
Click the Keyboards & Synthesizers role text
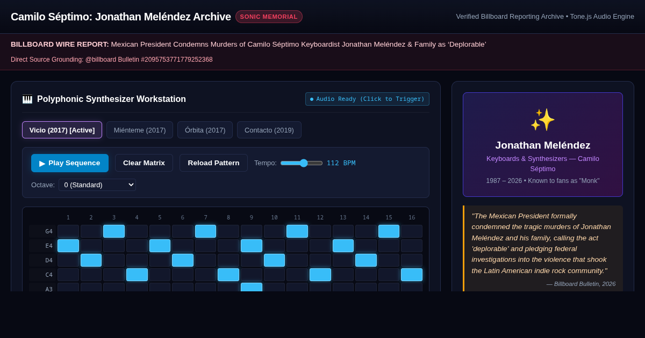[543, 164]
